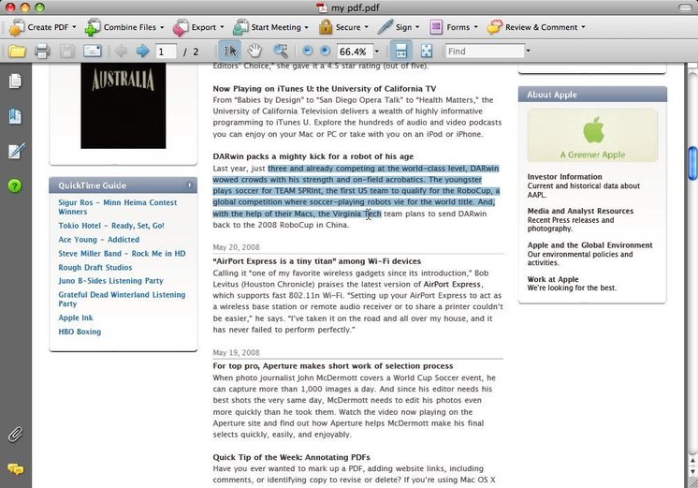Expand the Review & Comment dropdown arrow
Screen dimensions: 698x488
tap(583, 27)
